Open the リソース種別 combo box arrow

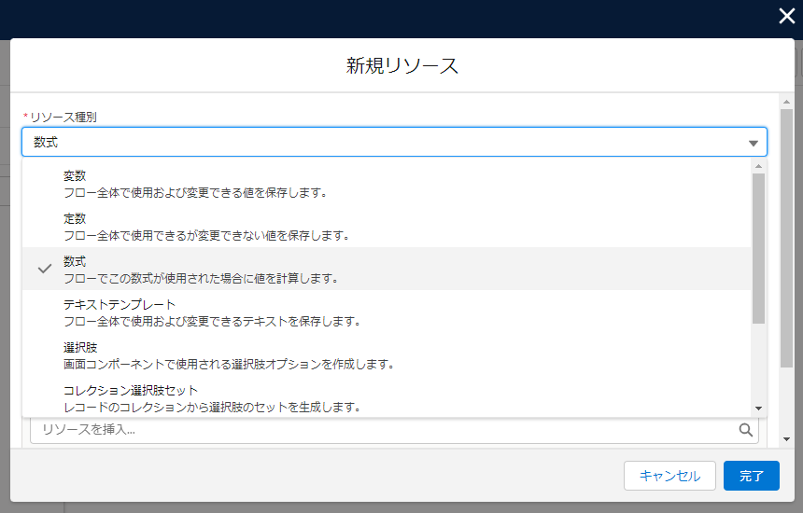pyautogui.click(x=753, y=144)
